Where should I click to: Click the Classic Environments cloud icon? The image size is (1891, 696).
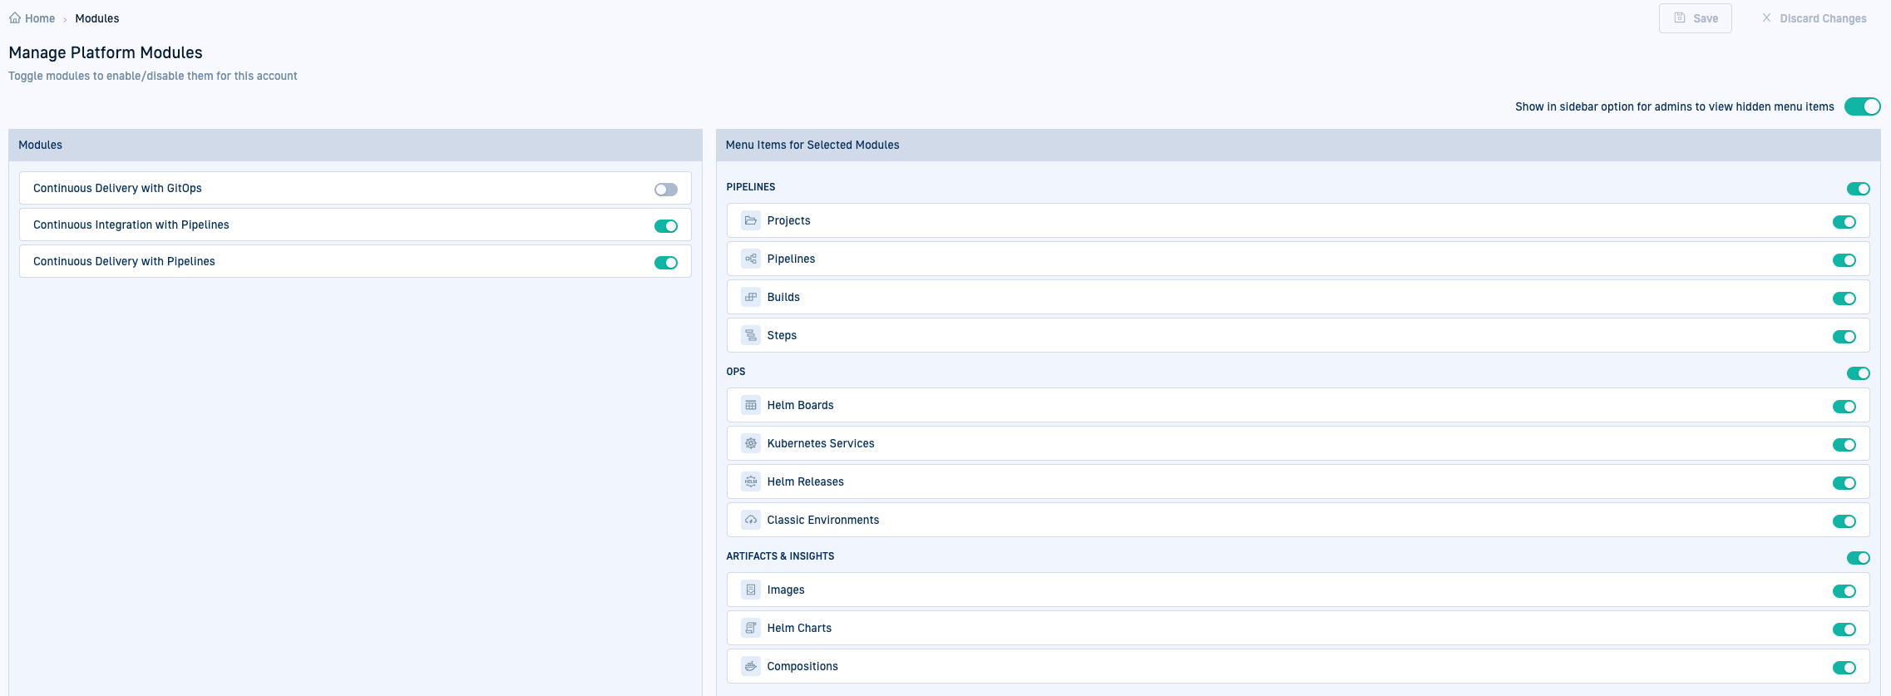(x=751, y=521)
